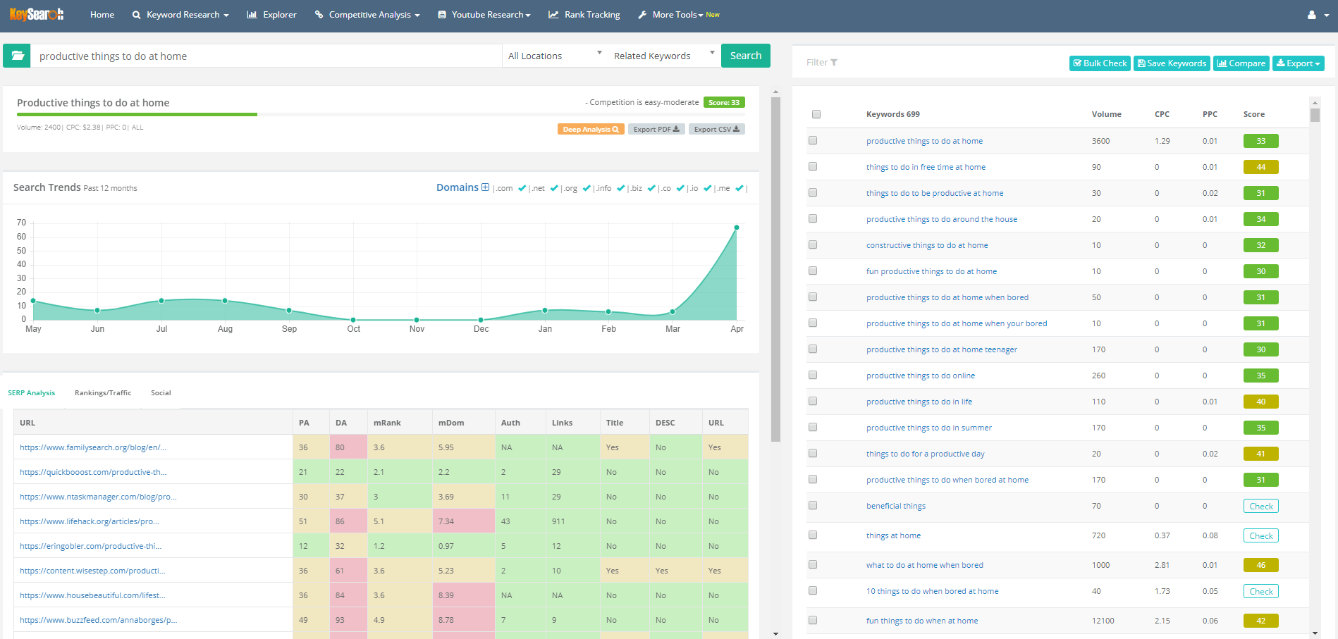Viewport: 1338px width, 639px height.
Task: Click the April data point on trends chart
Action: (x=737, y=228)
